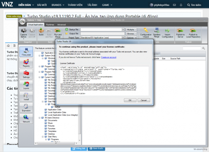This screenshot has width=209, height=152.
Task: Click the Create an account link
Action: (109, 57)
